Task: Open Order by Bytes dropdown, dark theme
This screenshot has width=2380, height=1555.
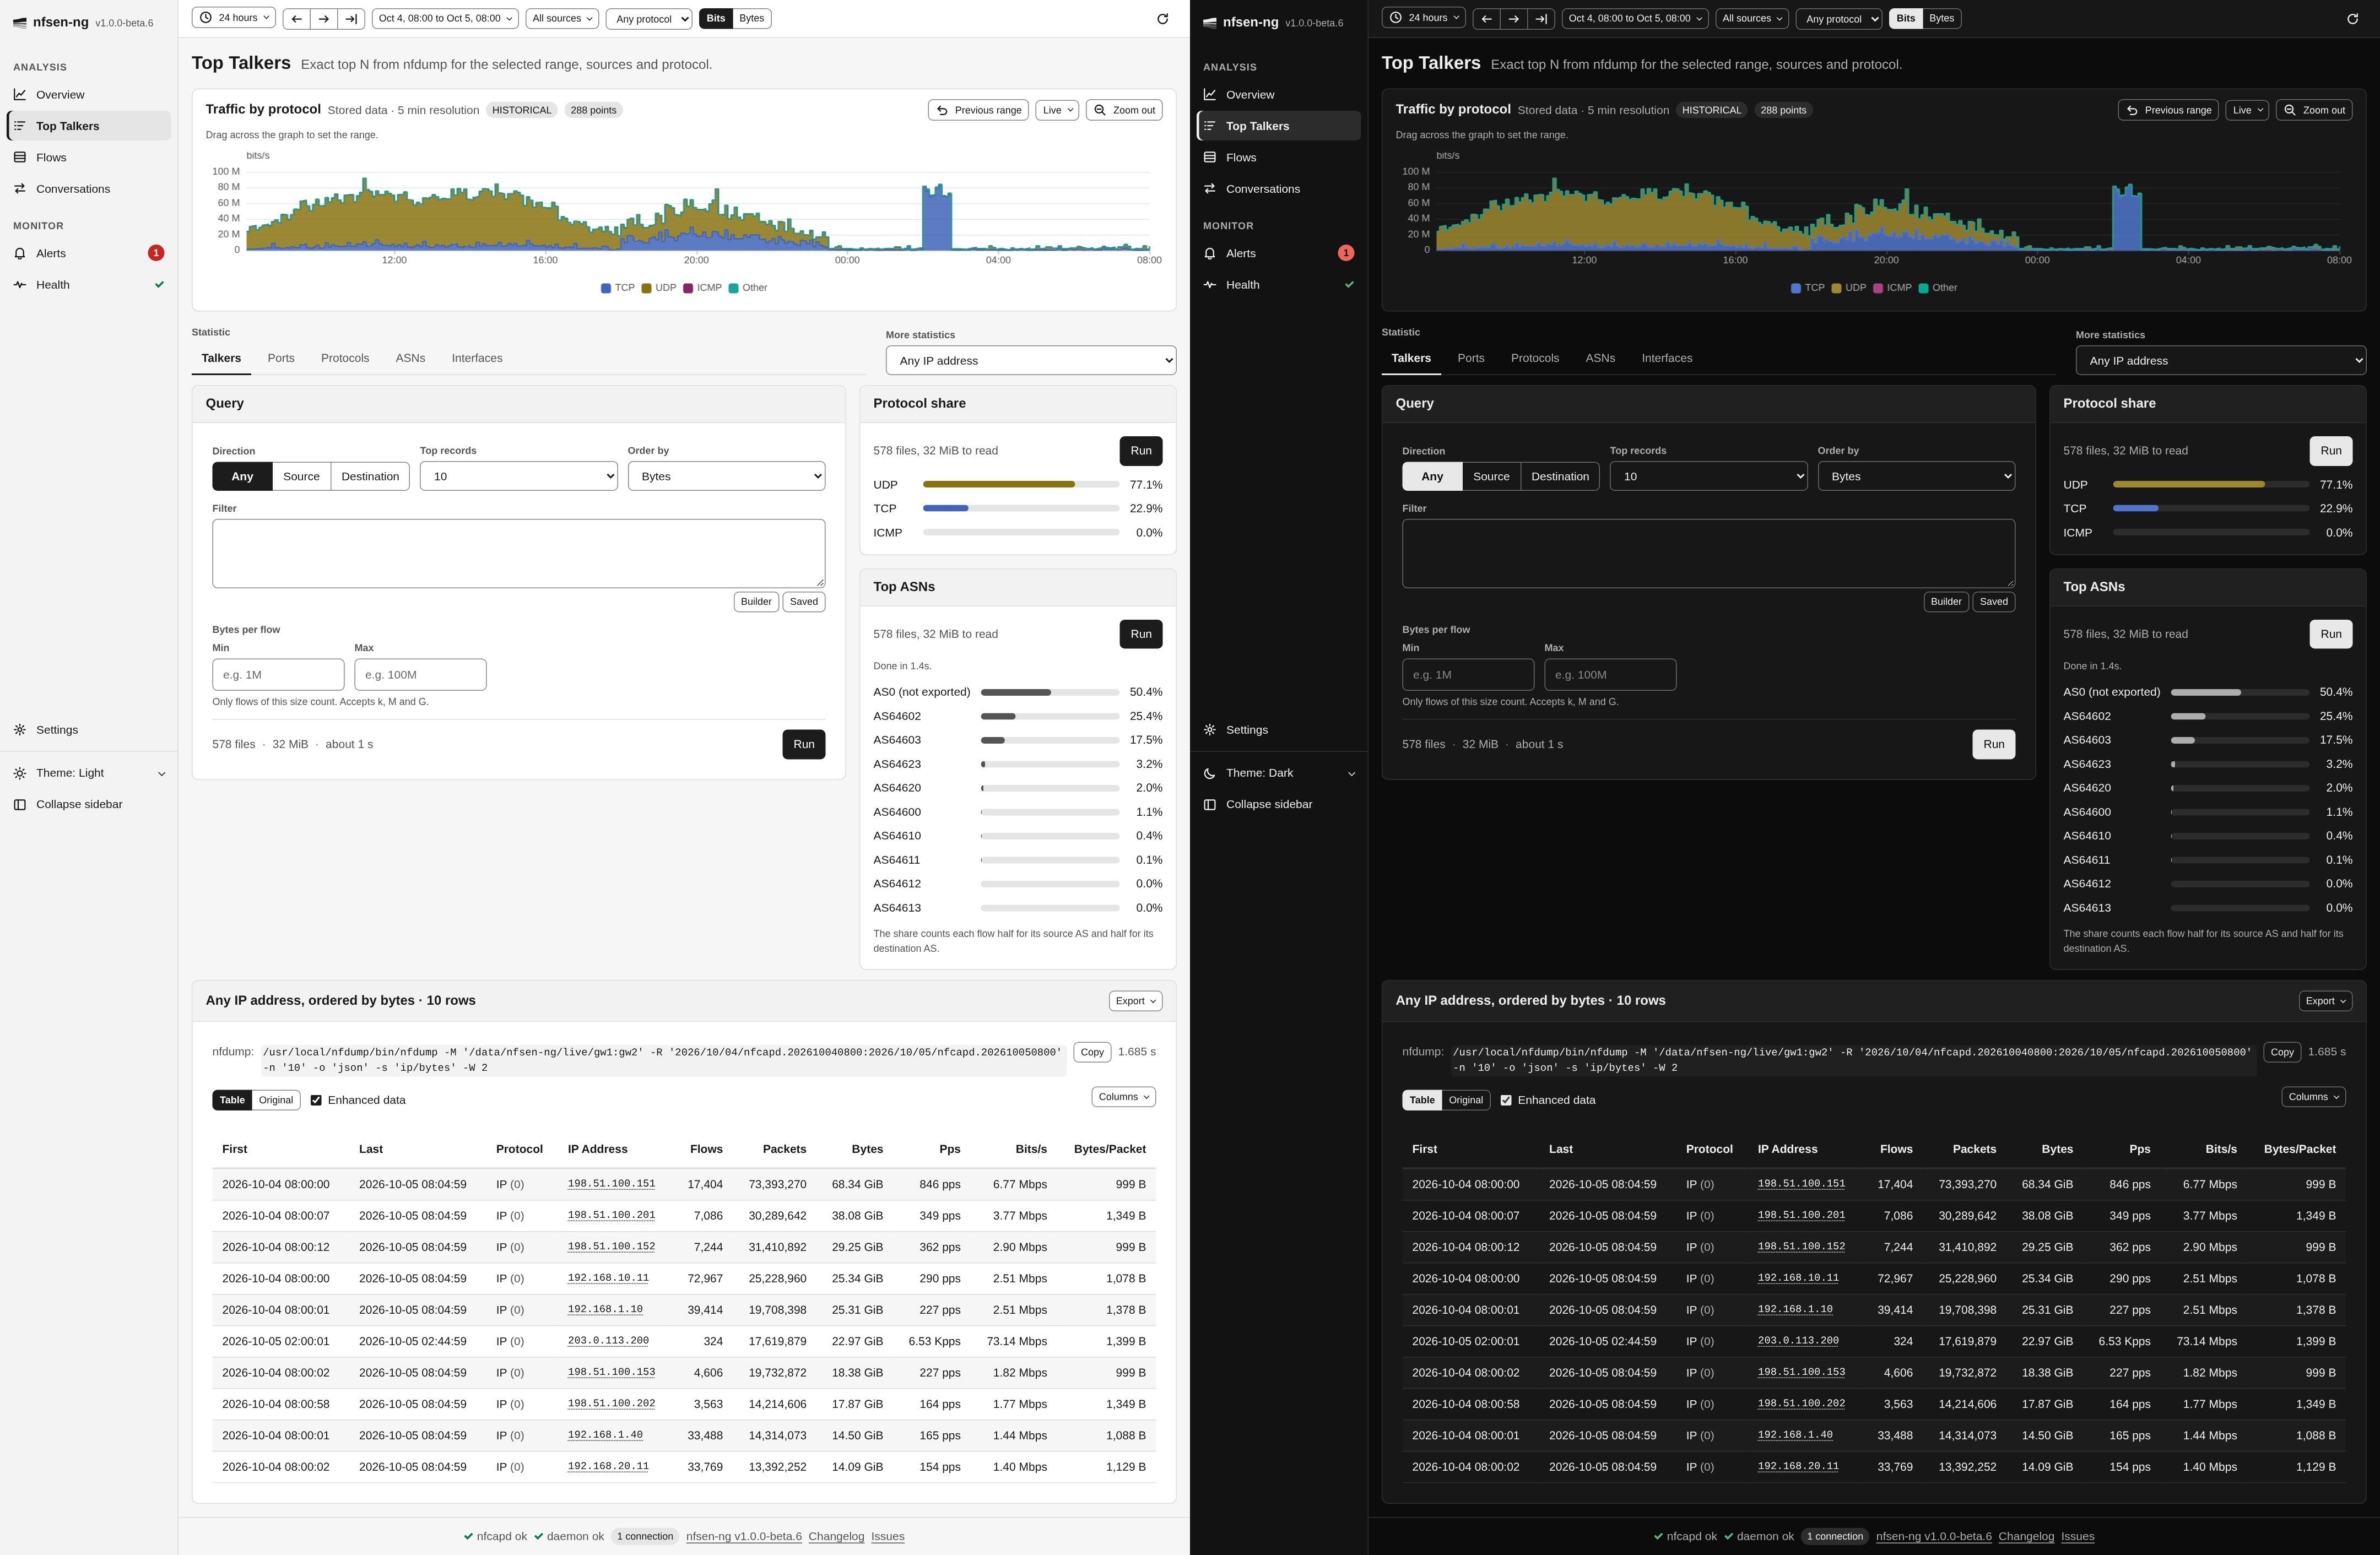Action: (x=1916, y=476)
